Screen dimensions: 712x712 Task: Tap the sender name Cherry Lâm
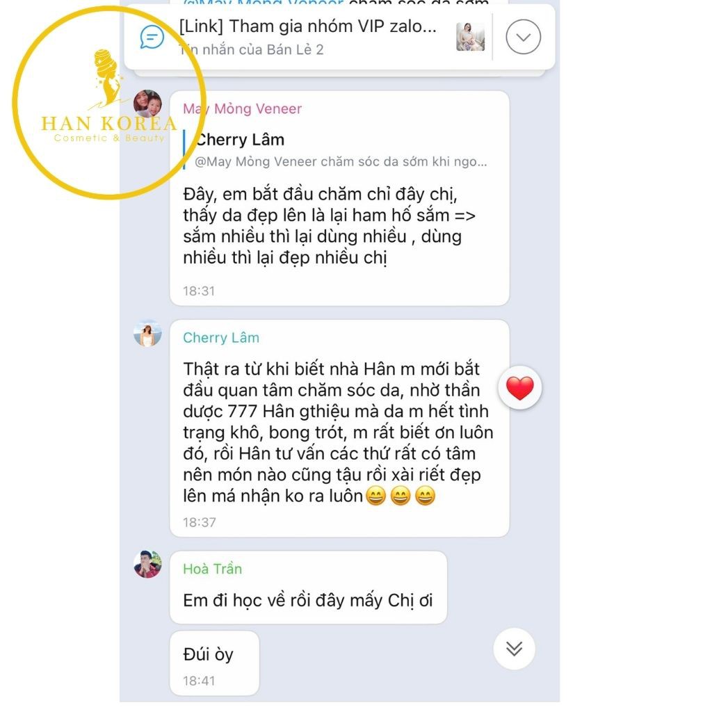[x=220, y=337]
